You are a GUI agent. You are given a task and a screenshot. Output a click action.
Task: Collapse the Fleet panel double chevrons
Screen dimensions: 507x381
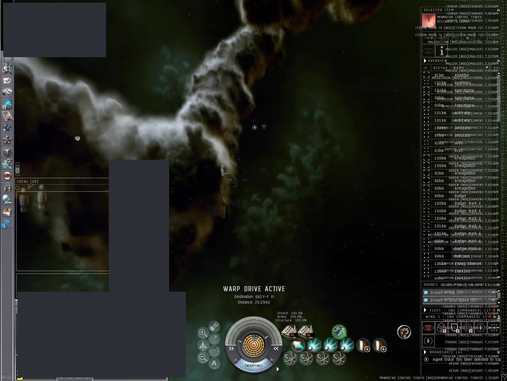498,310
